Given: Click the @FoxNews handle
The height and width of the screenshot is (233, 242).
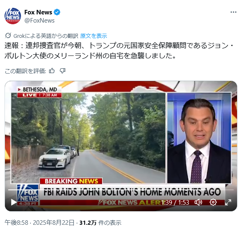Looking at the screenshot, I should (x=40, y=21).
